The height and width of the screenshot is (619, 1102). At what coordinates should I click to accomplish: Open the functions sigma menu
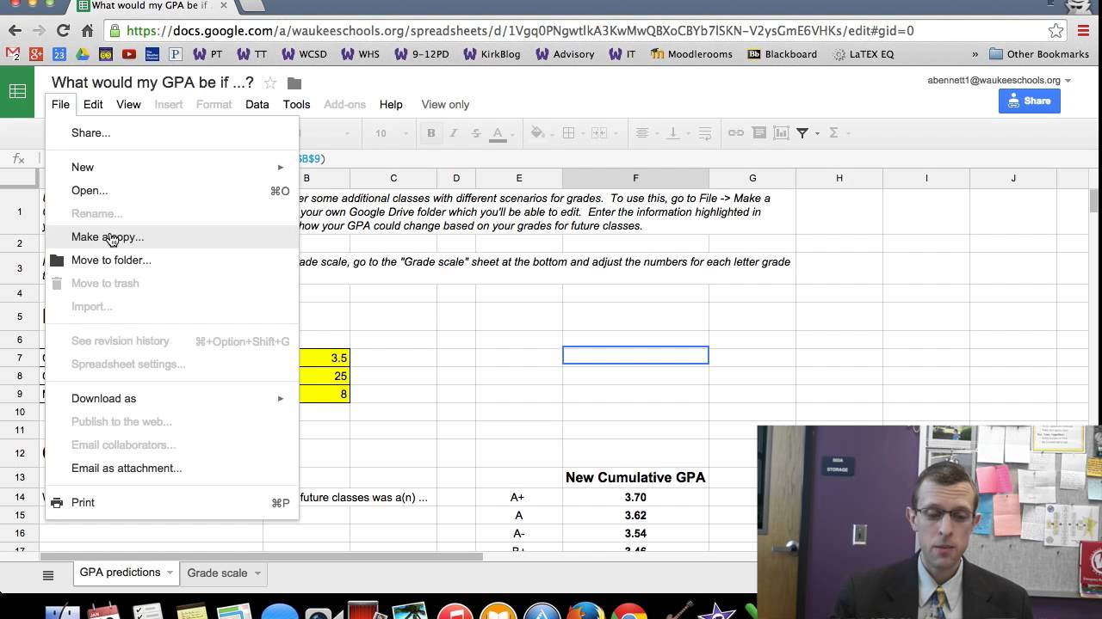(x=833, y=133)
